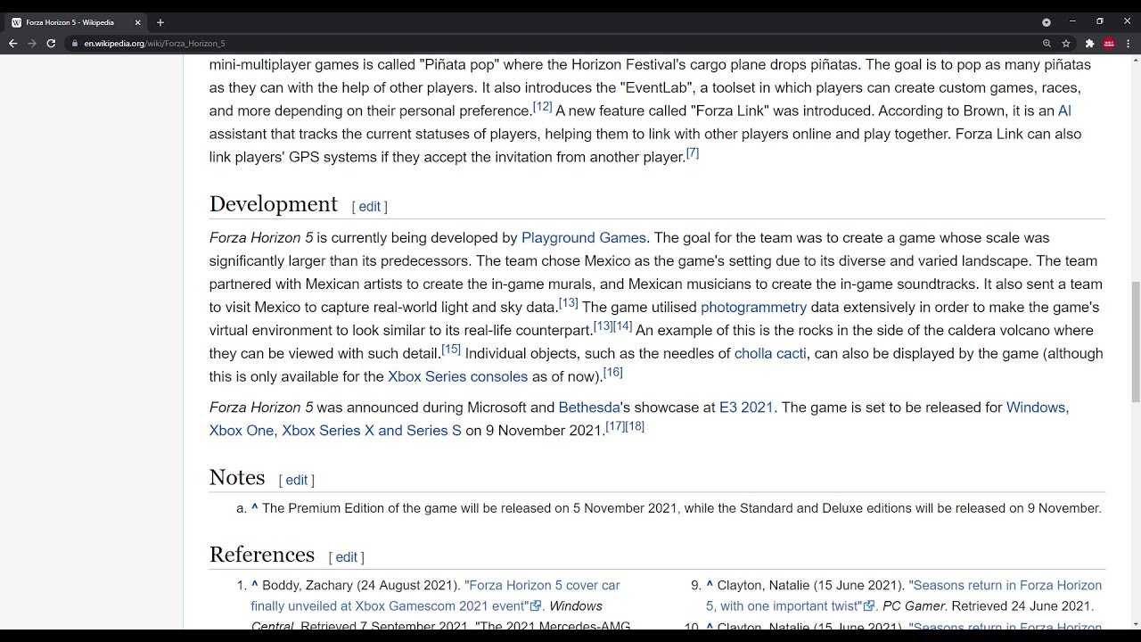Click the address bar URL
Screen dimensions: 1141x642
coord(154,43)
